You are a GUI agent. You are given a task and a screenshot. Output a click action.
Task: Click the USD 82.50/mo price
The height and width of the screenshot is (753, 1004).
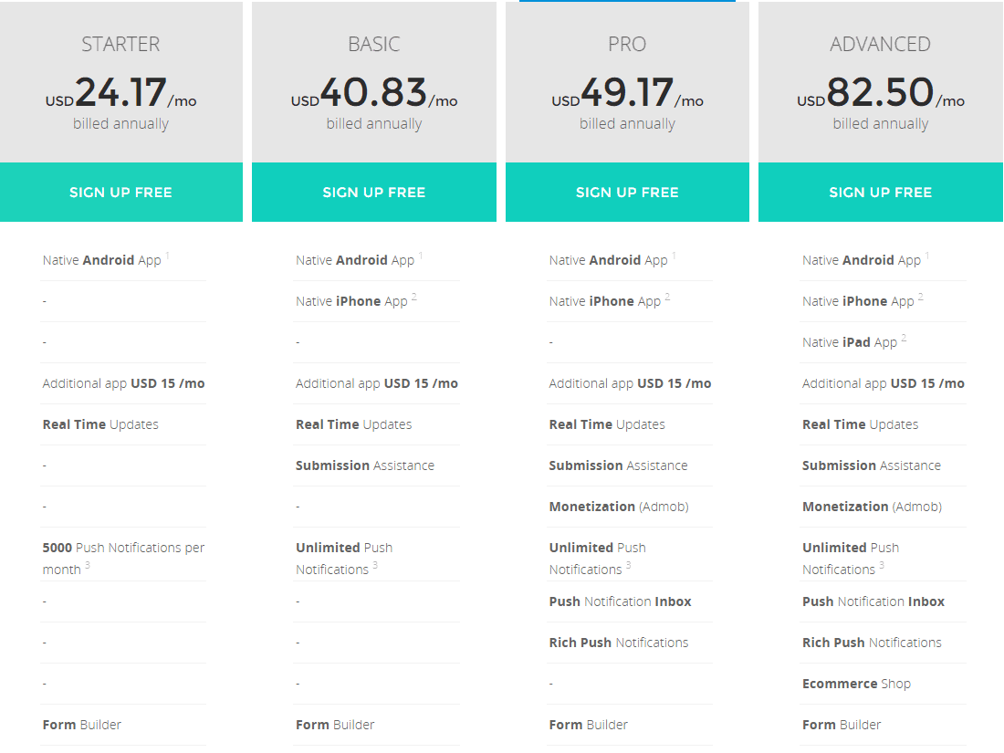click(881, 93)
